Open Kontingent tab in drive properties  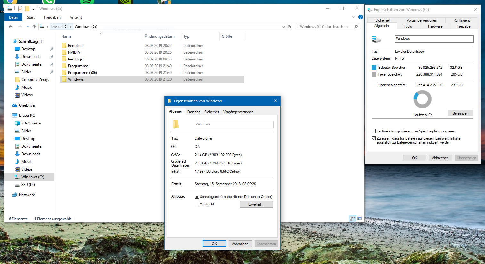tap(462, 20)
